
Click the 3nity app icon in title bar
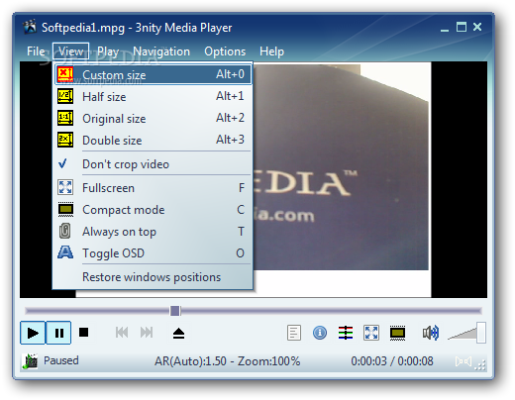click(x=30, y=27)
